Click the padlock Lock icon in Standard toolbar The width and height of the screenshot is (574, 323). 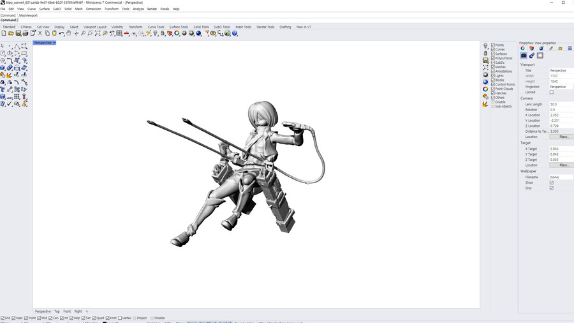pyautogui.click(x=163, y=33)
